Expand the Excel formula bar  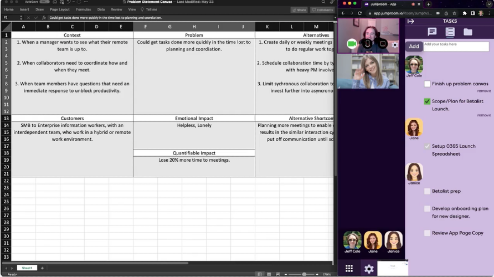335,18
